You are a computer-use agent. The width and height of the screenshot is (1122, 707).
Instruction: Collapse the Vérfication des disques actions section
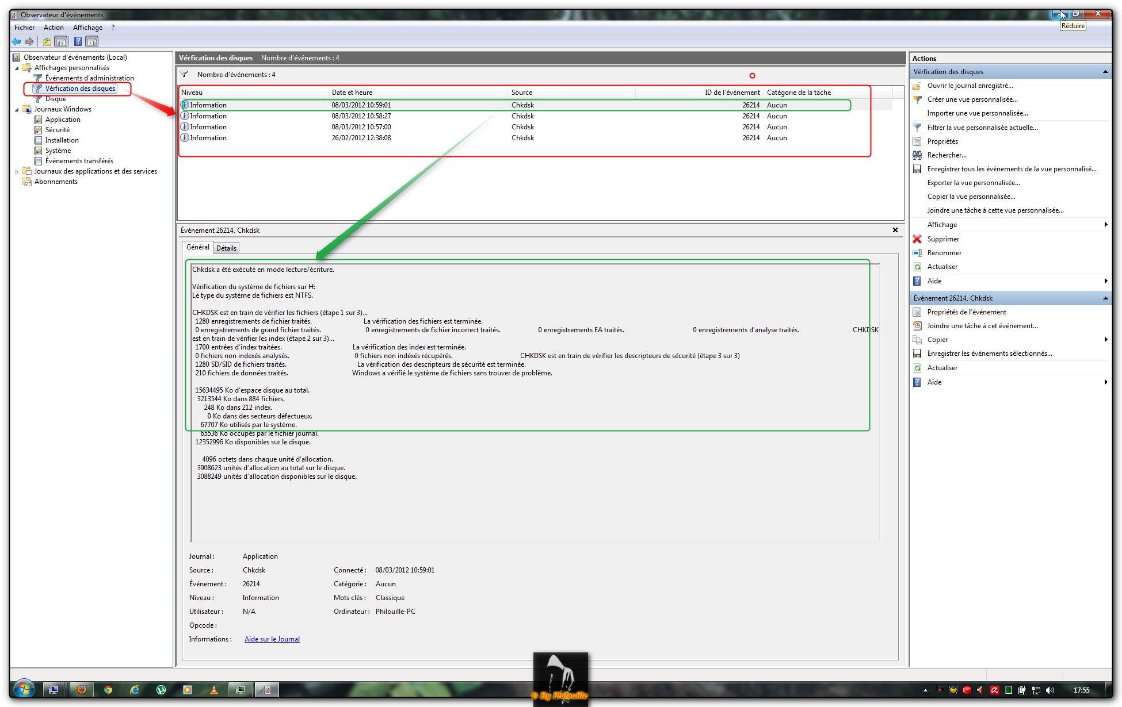[x=1105, y=72]
